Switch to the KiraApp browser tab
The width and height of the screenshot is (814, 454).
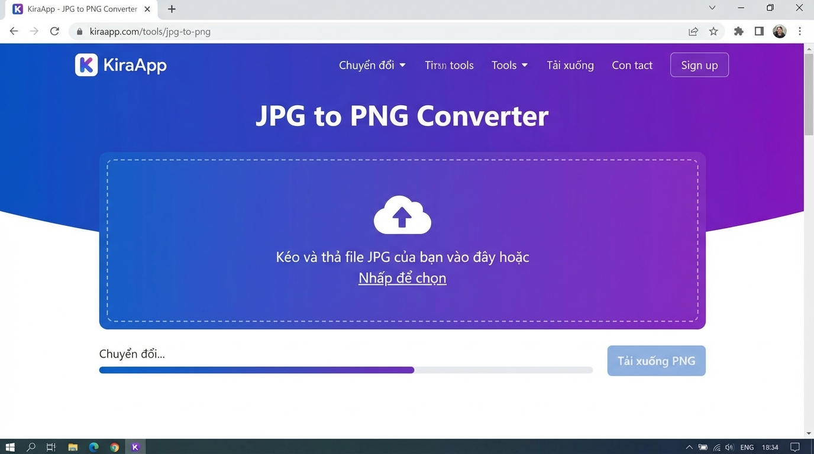[77, 9]
